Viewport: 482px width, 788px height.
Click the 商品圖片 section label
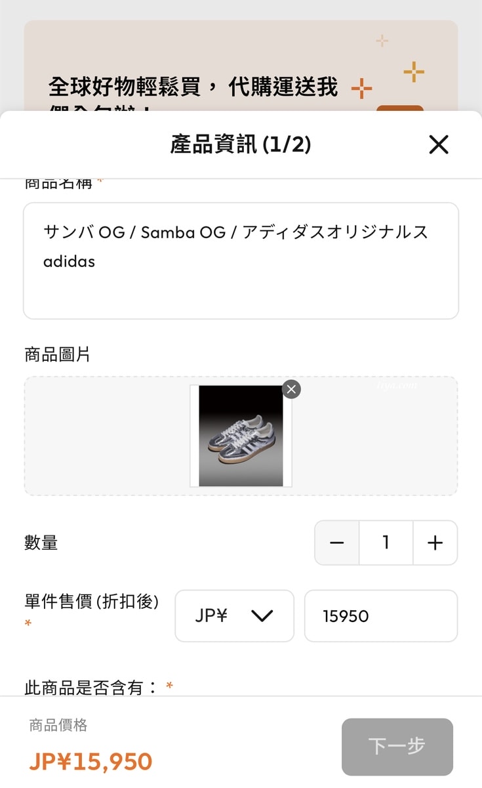pyautogui.click(x=58, y=355)
